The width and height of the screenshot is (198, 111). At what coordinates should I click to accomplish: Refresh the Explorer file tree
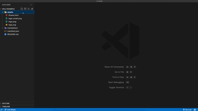tap(29, 9)
